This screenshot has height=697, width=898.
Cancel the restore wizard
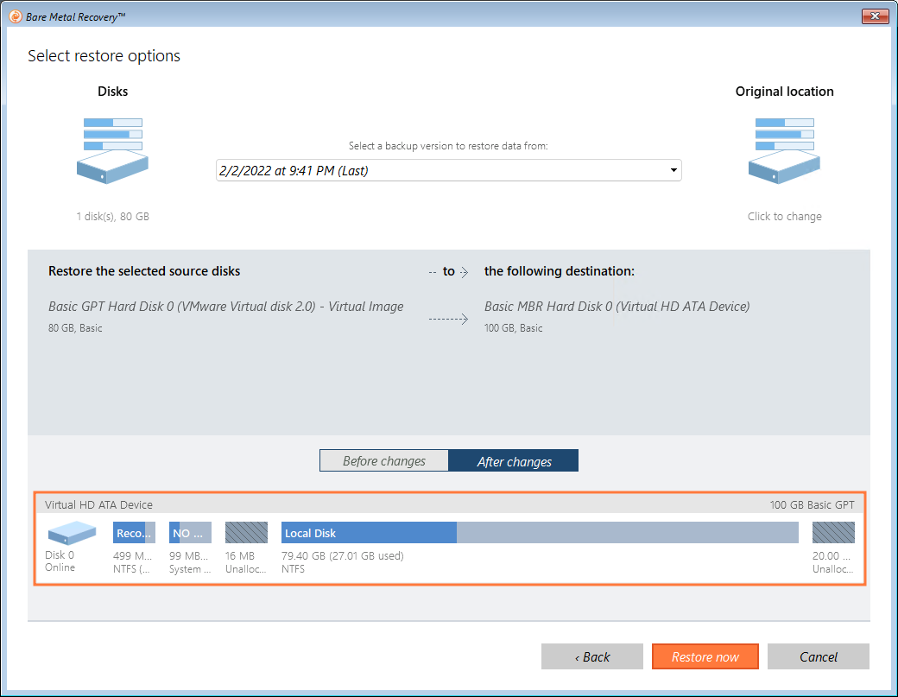pyautogui.click(x=818, y=657)
